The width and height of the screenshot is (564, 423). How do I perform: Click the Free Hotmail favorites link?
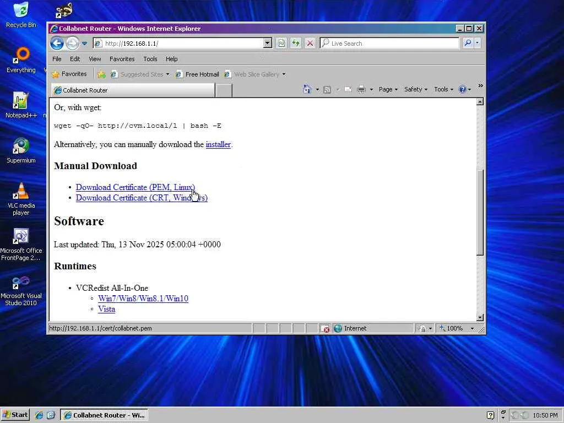(197, 74)
